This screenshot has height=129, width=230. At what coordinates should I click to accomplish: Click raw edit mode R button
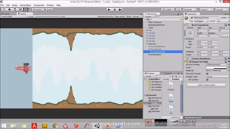coord(227,36)
